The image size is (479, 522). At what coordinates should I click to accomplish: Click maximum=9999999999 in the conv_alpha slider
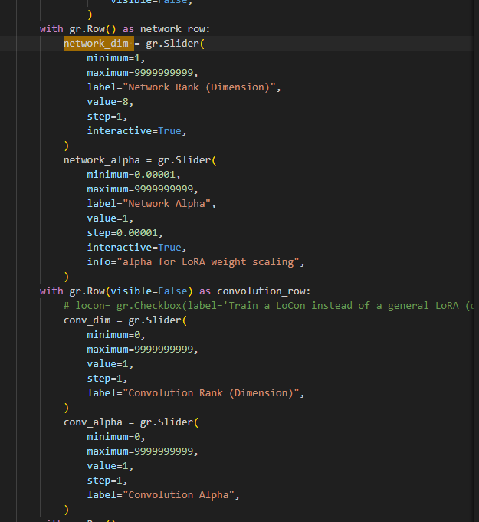(140, 451)
